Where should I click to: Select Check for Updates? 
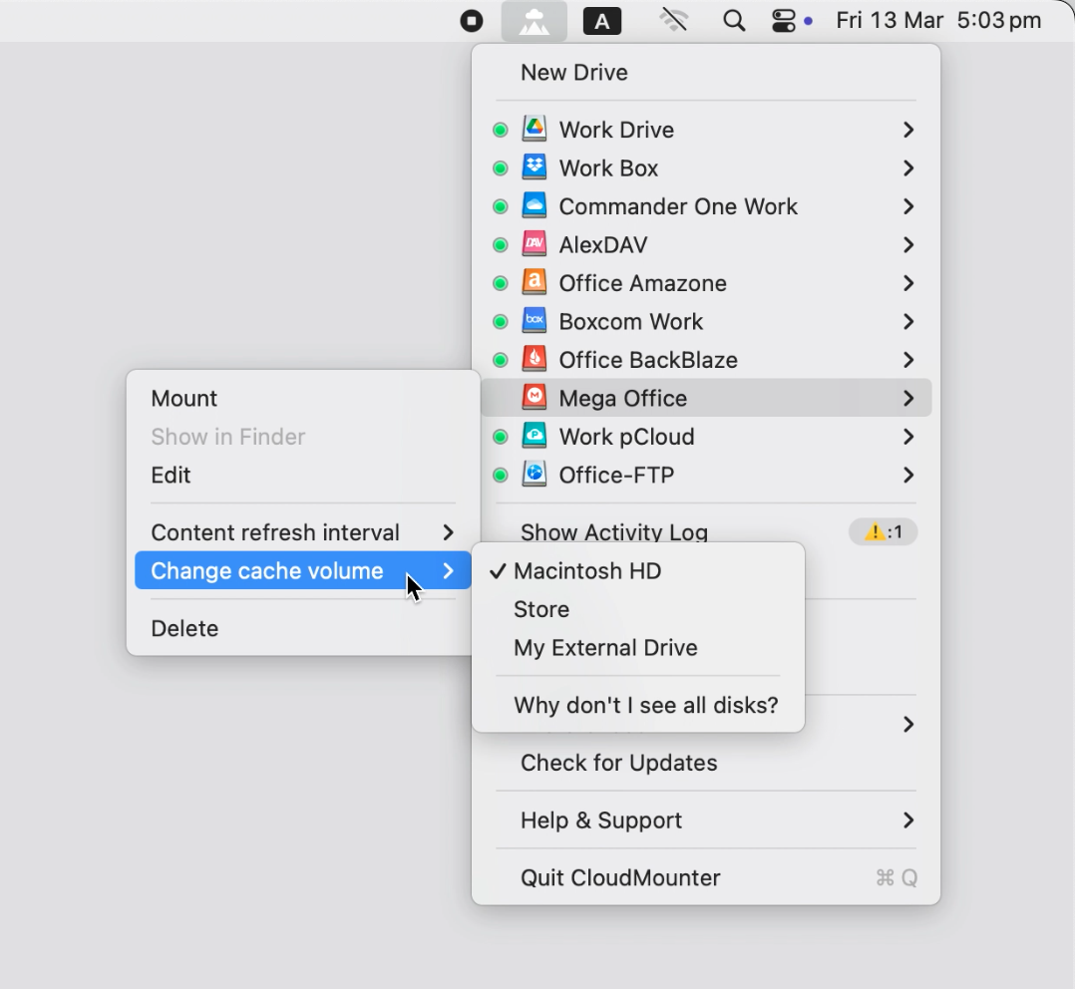tap(706, 763)
